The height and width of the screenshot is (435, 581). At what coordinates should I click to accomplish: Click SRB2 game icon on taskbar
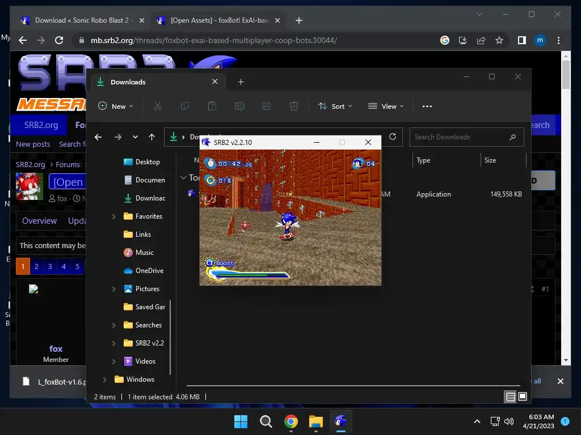(x=340, y=421)
